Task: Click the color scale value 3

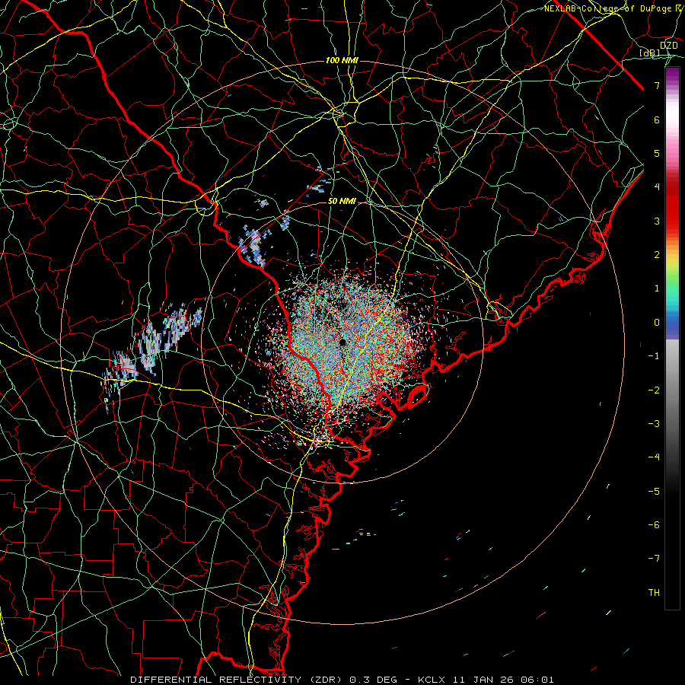Action: pos(657,221)
